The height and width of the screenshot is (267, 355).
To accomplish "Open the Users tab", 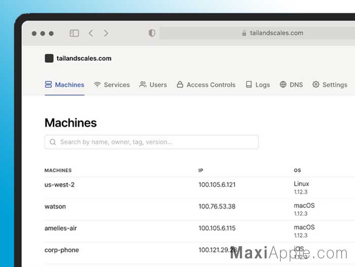I will click(x=153, y=85).
